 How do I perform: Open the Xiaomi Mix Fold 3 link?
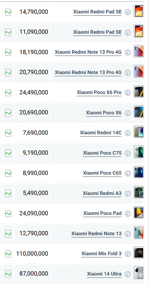[101, 253]
